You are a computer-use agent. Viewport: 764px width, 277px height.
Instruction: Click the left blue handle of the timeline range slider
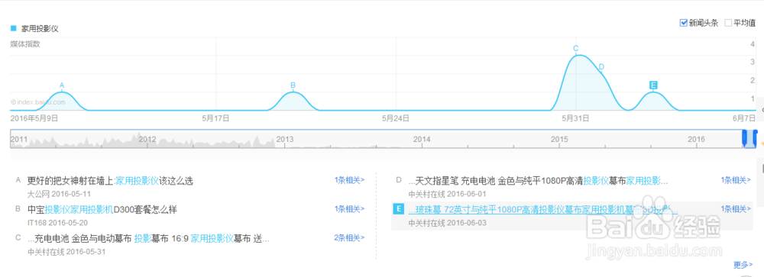pos(744,138)
